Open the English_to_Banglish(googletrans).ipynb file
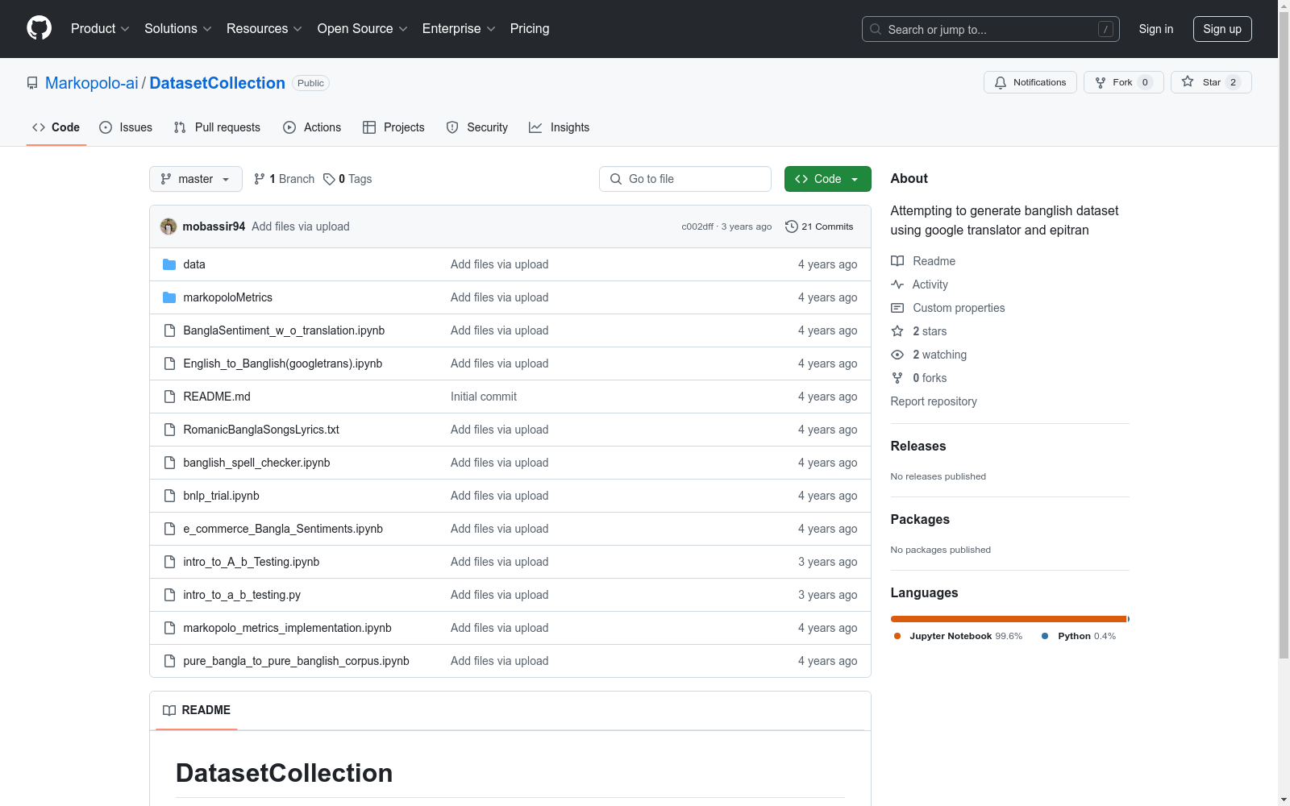Screen dimensions: 1290x806 pyautogui.click(x=283, y=364)
